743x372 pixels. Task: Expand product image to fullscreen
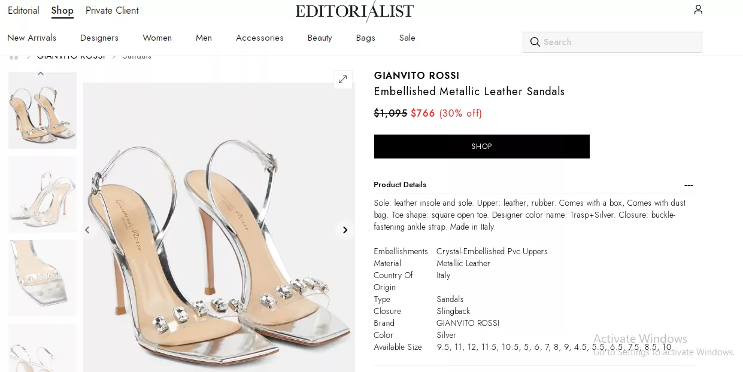(342, 80)
